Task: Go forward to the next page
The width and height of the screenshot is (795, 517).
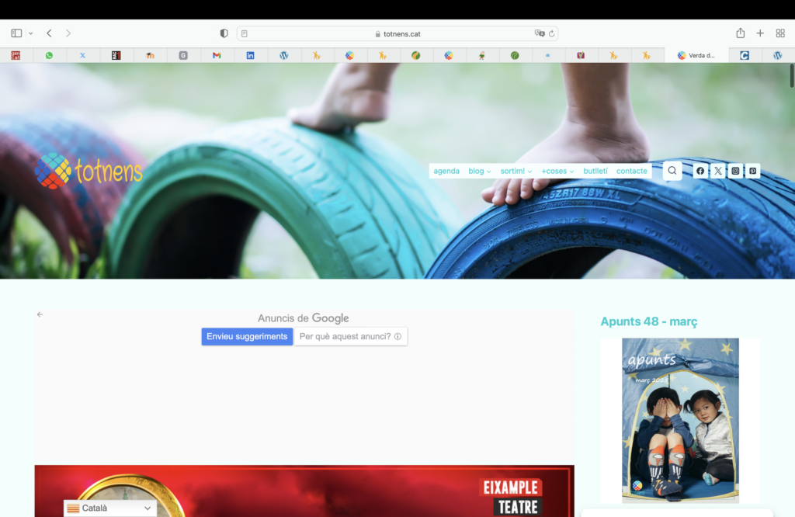Action: pos(68,33)
